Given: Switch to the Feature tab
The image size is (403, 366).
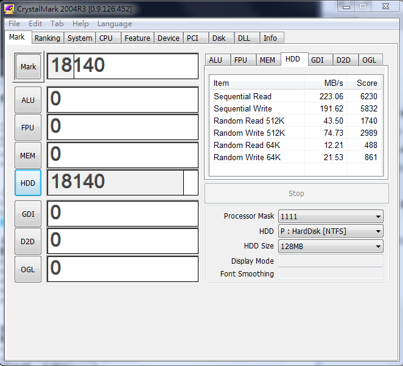Looking at the screenshot, I should [137, 38].
